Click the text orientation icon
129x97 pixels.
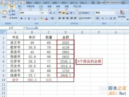(72, 13)
